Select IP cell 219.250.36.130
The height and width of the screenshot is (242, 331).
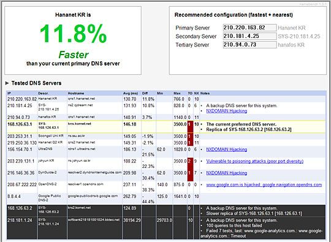pyautogui.click(x=22, y=143)
